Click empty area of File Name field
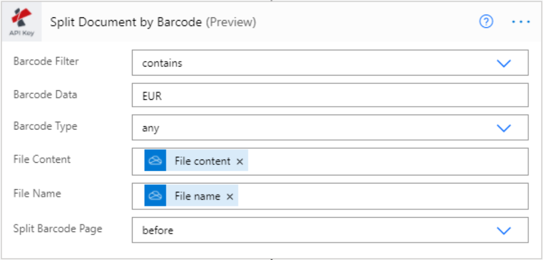This screenshot has height=260, width=543. pyautogui.click(x=382, y=197)
